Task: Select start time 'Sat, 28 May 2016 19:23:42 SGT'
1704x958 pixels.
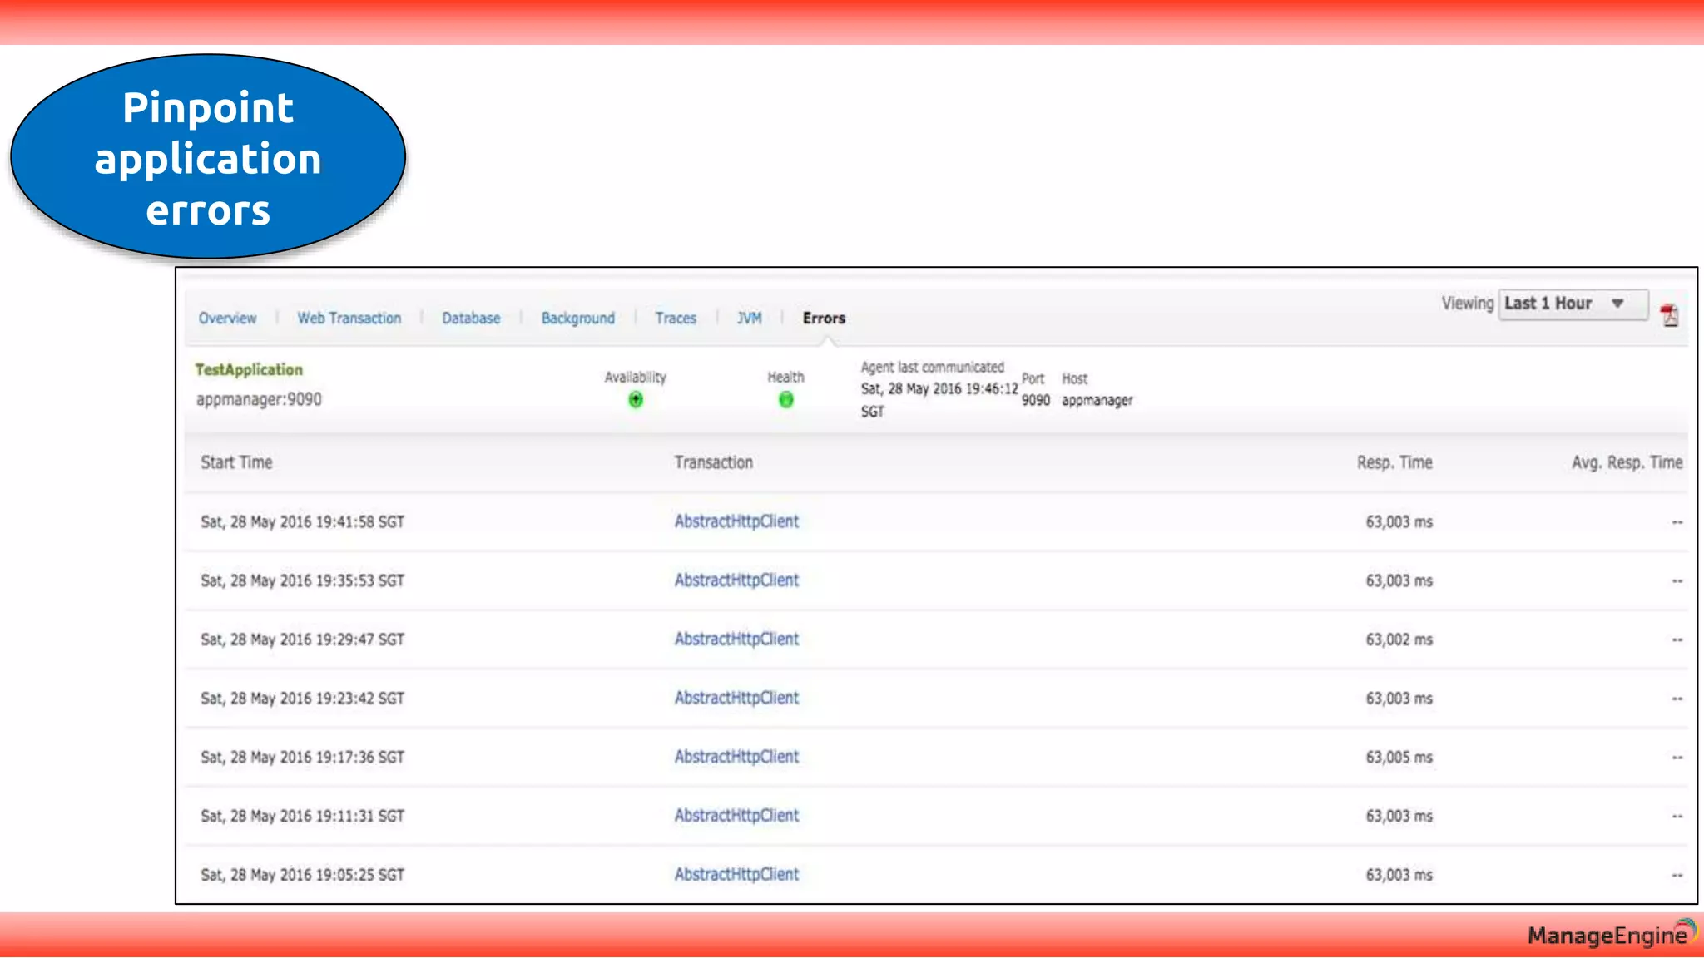Action: pyautogui.click(x=302, y=699)
